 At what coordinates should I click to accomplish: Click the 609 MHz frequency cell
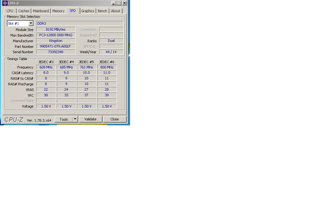pos(46,67)
